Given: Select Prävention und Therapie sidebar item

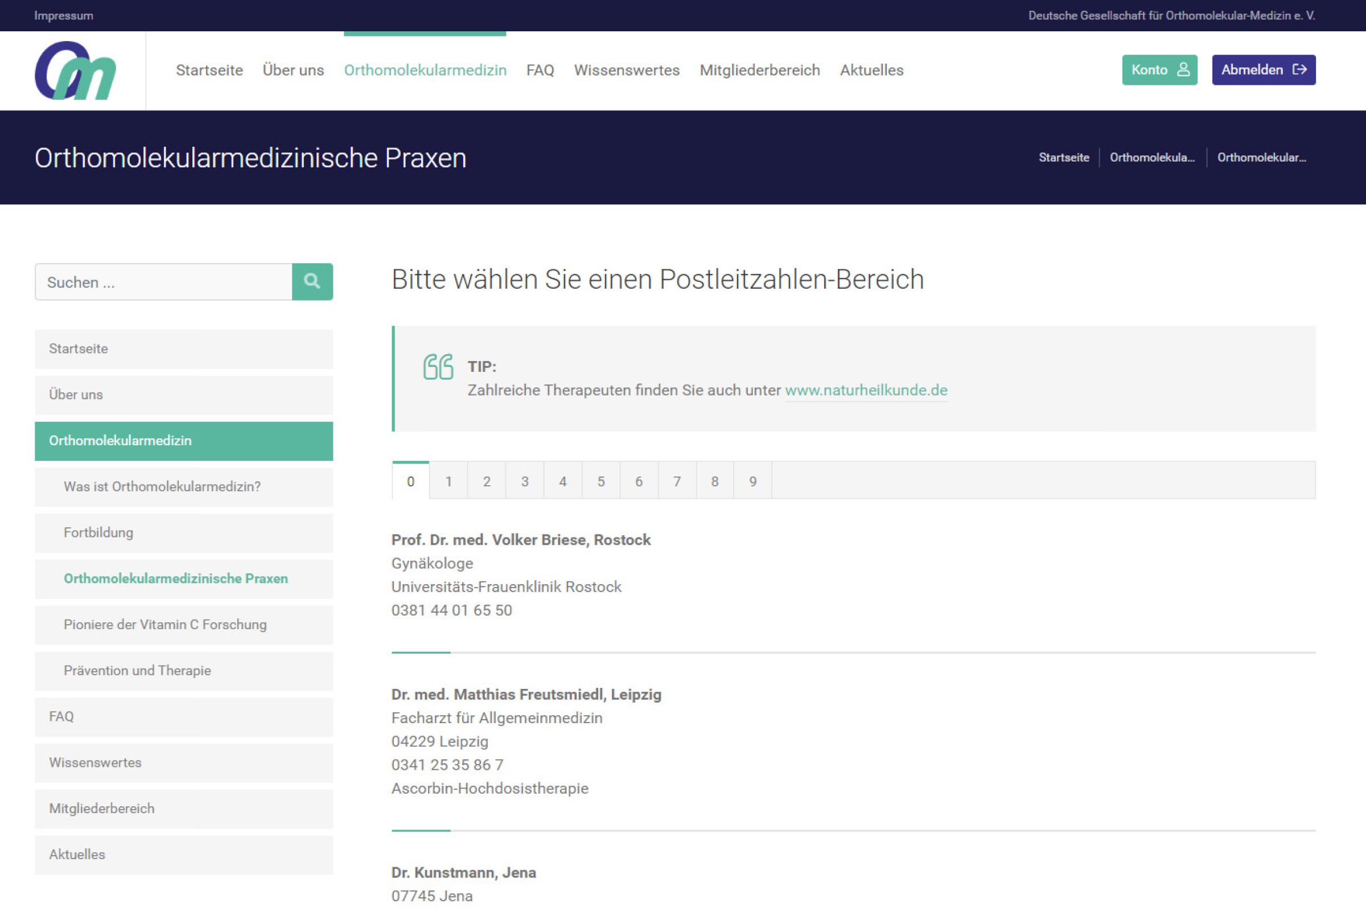Looking at the screenshot, I should click(x=137, y=670).
